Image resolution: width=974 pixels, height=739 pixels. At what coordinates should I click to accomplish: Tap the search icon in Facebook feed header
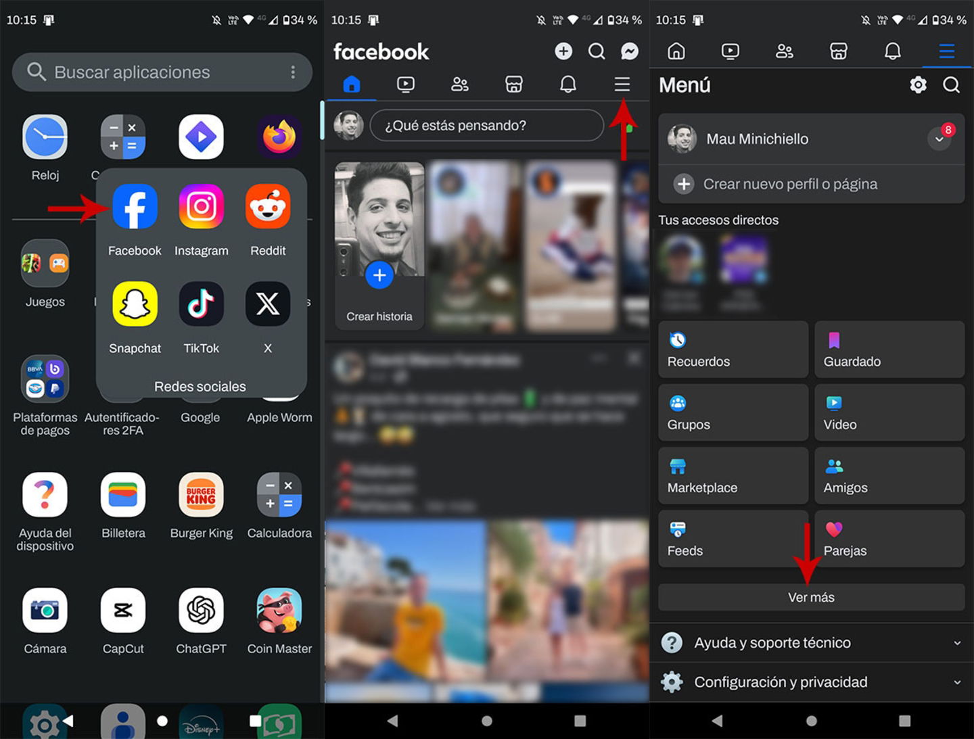(597, 51)
